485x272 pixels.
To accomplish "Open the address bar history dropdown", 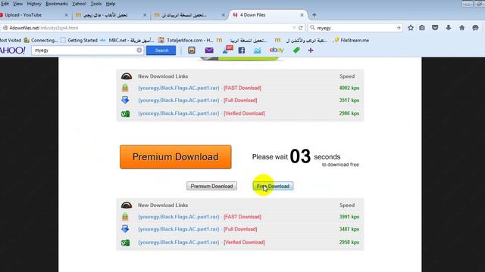I will (x=294, y=28).
